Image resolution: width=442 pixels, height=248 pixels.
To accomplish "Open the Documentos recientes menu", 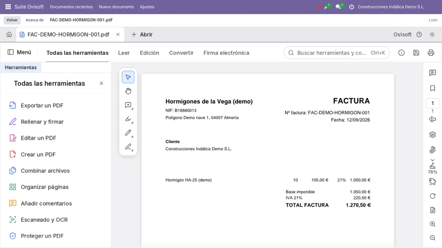I will [x=71, y=7].
